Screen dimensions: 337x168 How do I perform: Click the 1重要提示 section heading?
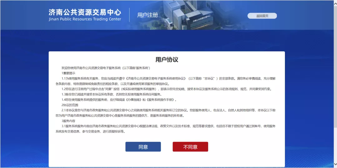coord(68,73)
